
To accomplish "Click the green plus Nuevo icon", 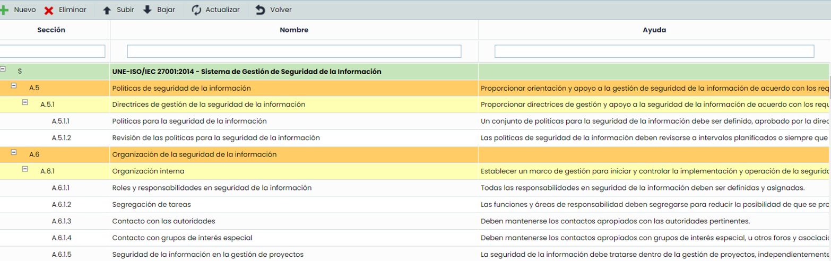I will click(x=4, y=10).
